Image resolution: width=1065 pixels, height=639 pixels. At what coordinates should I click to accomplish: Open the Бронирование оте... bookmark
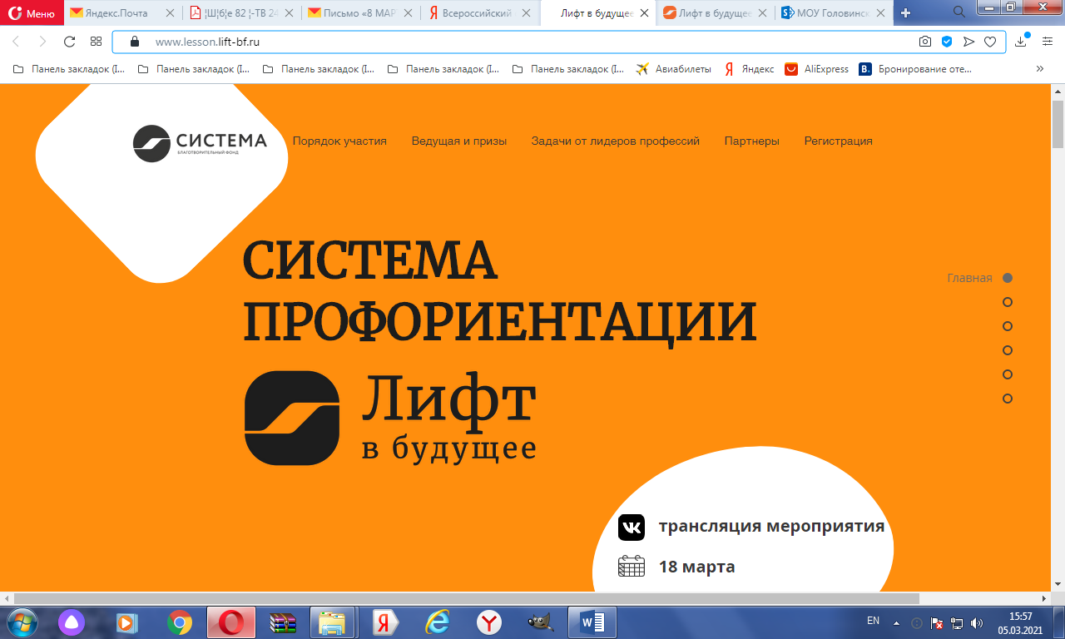915,69
